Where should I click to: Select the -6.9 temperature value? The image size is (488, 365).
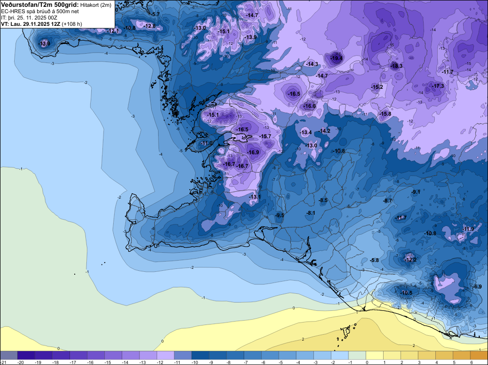477,286
